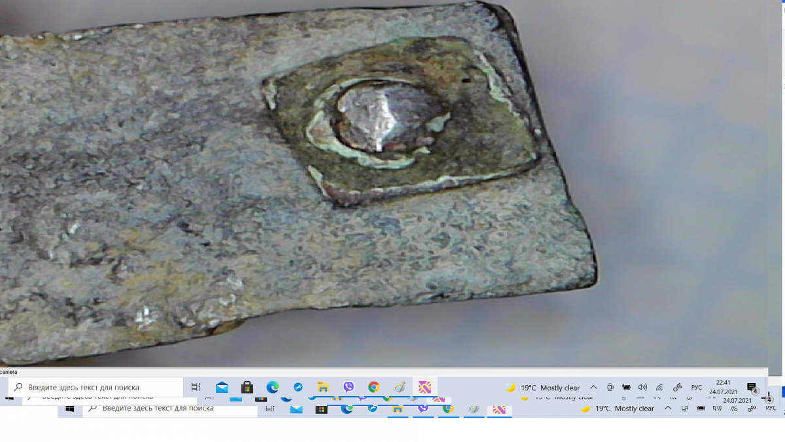
Task: Click the battery status icon in top tray
Action: 626,388
